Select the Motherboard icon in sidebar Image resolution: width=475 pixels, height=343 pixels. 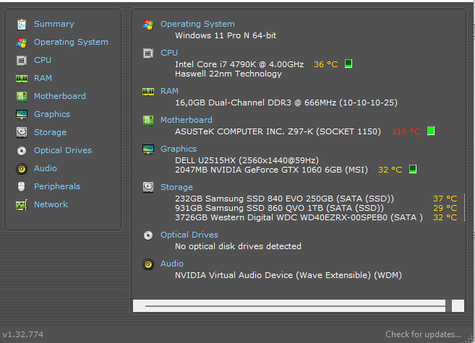point(21,96)
